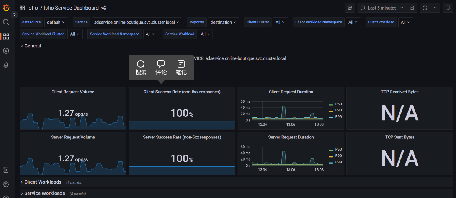Click the Istio Service Dashboard title
Image resolution: width=456 pixels, height=198 pixels.
pos(71,8)
